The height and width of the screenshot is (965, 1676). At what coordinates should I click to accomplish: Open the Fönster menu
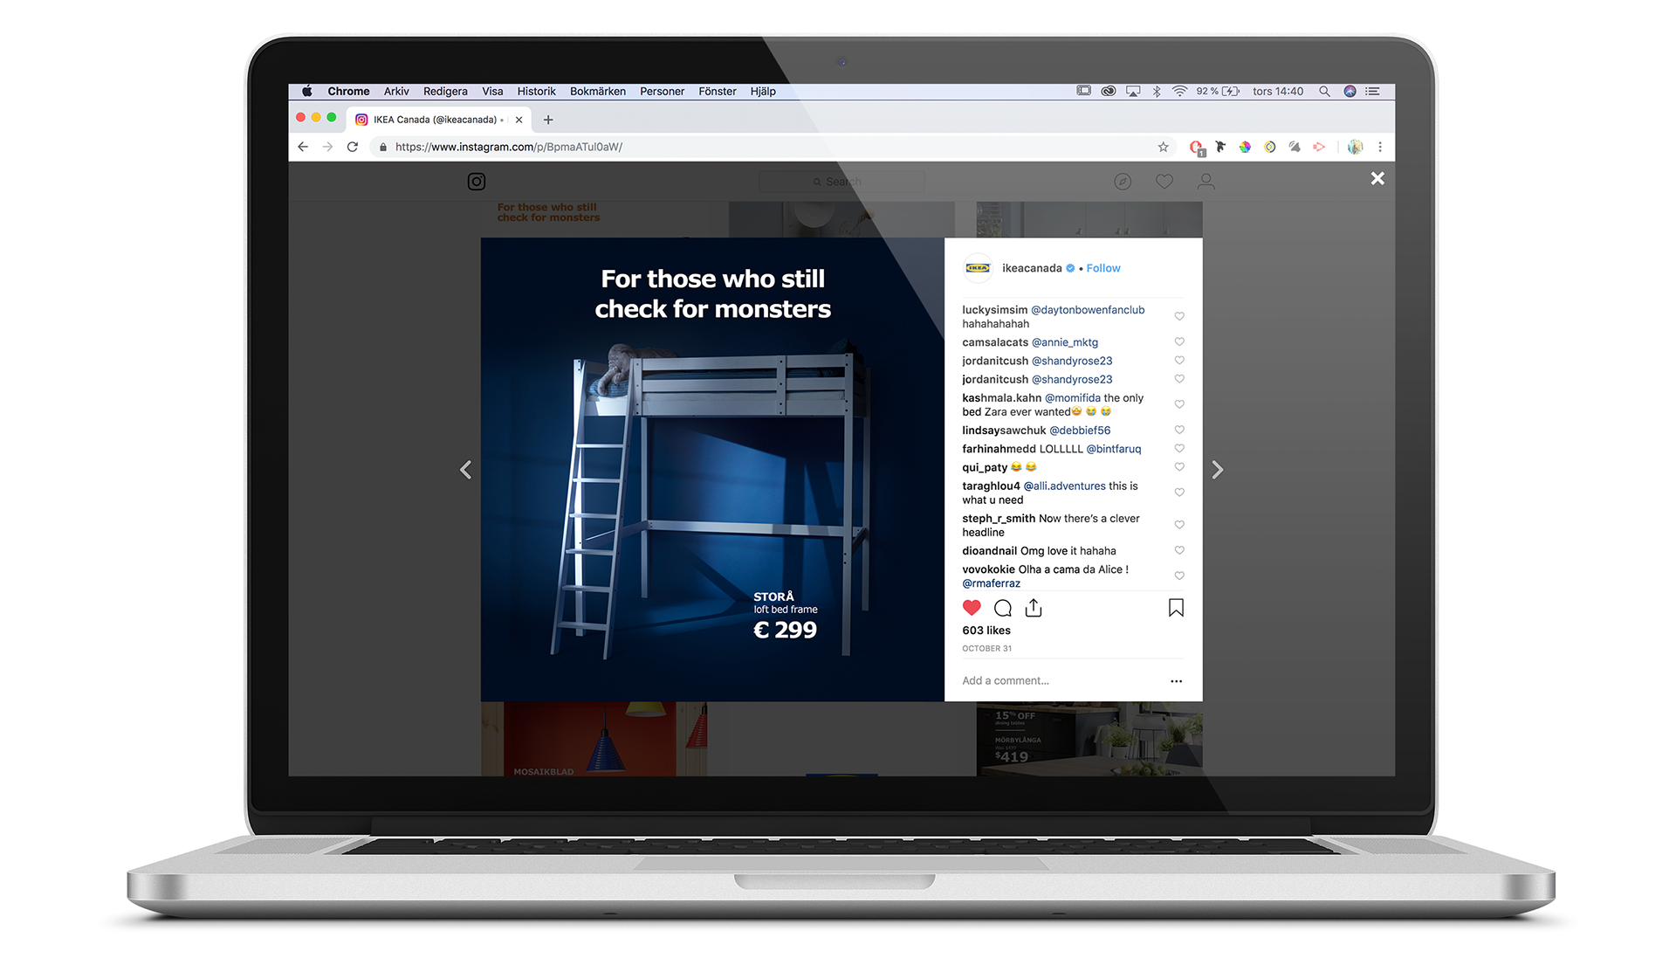[x=718, y=91]
